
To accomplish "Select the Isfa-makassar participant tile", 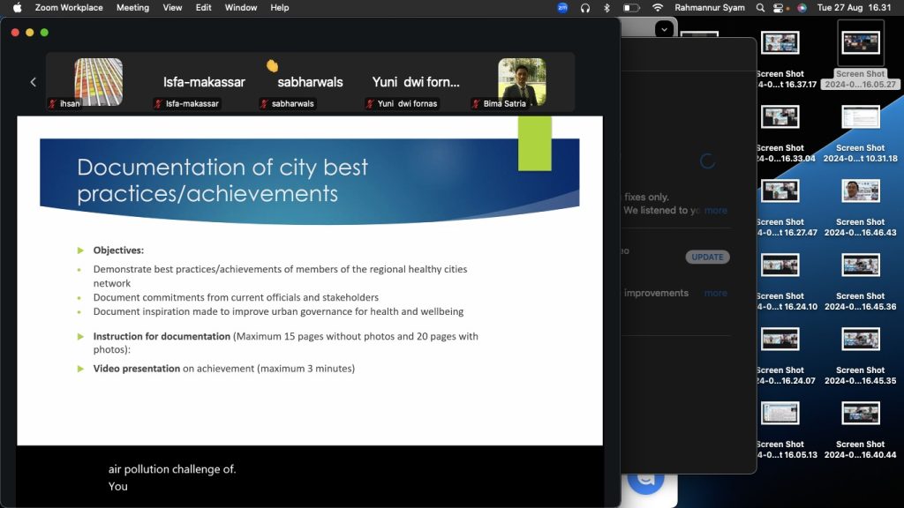I will 204,82.
